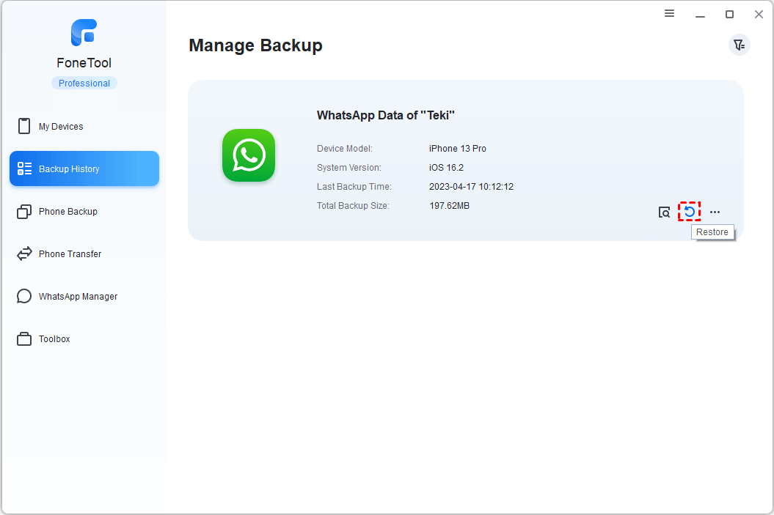Open My Devices from the sidebar
This screenshot has width=774, height=515.
point(59,126)
